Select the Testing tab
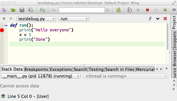177x101 pixels. tap(96, 69)
